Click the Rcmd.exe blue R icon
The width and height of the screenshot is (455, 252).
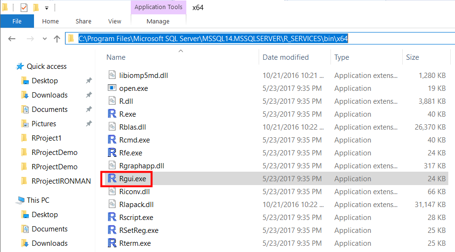pos(112,140)
